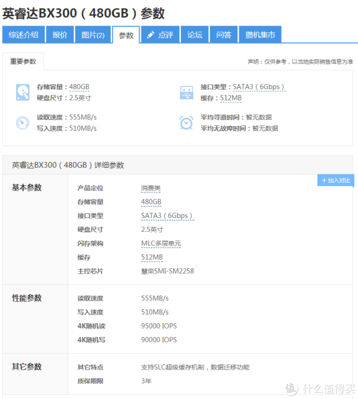The width and height of the screenshot is (358, 399).
Task: Click the hard disk storage capacity icon
Action: tap(23, 93)
